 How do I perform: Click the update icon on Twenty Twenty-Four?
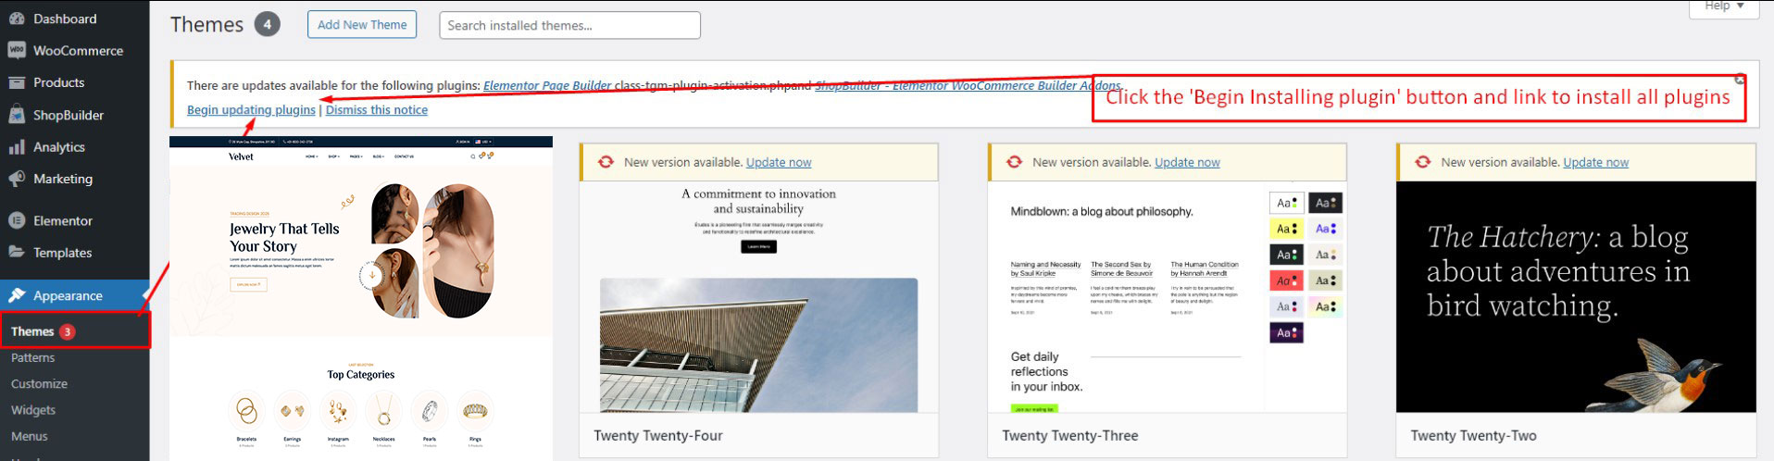tap(606, 162)
